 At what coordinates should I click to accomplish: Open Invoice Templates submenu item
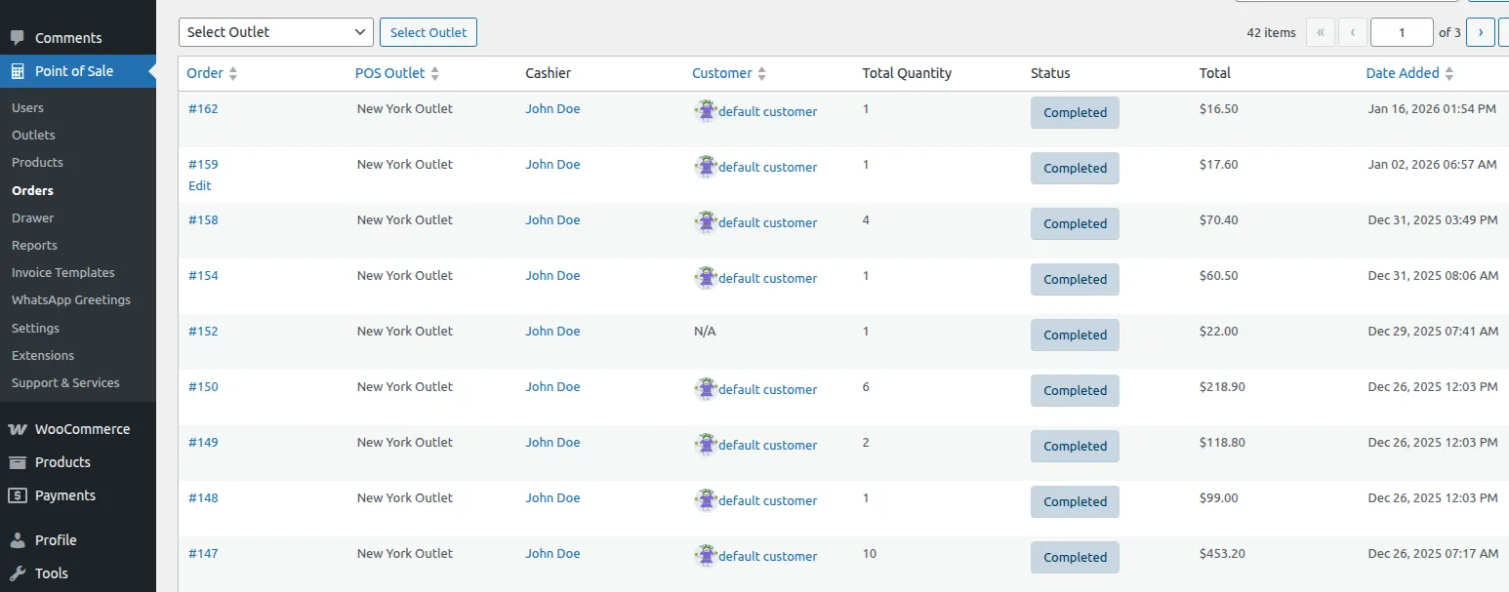tap(62, 273)
